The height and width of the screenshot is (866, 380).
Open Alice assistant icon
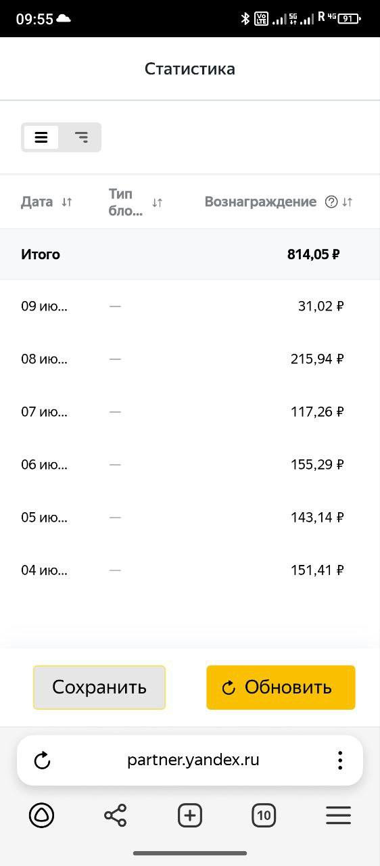click(41, 816)
